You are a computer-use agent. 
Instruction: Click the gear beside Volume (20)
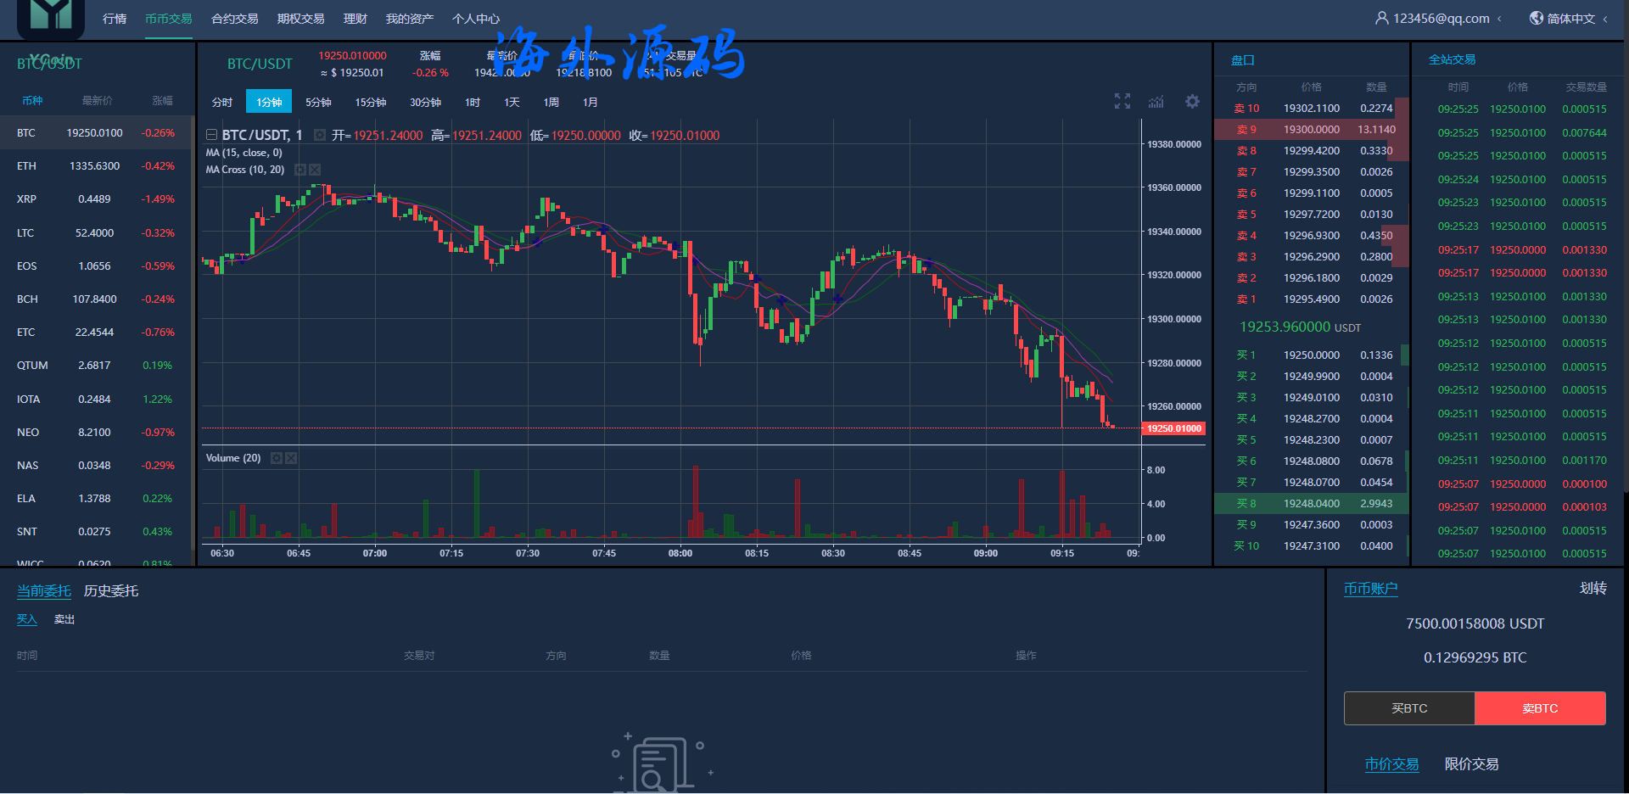(277, 458)
